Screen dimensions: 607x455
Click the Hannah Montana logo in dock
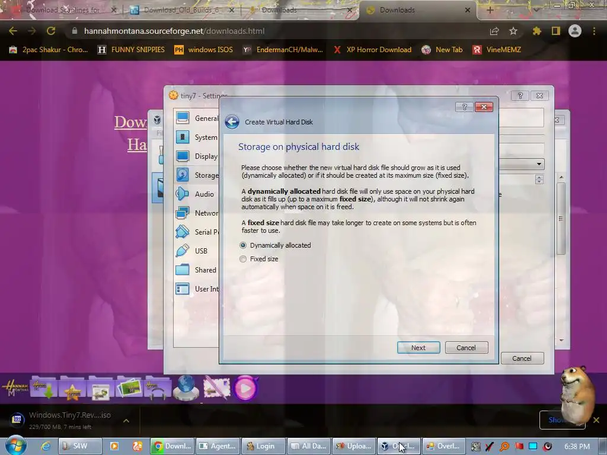15,387
